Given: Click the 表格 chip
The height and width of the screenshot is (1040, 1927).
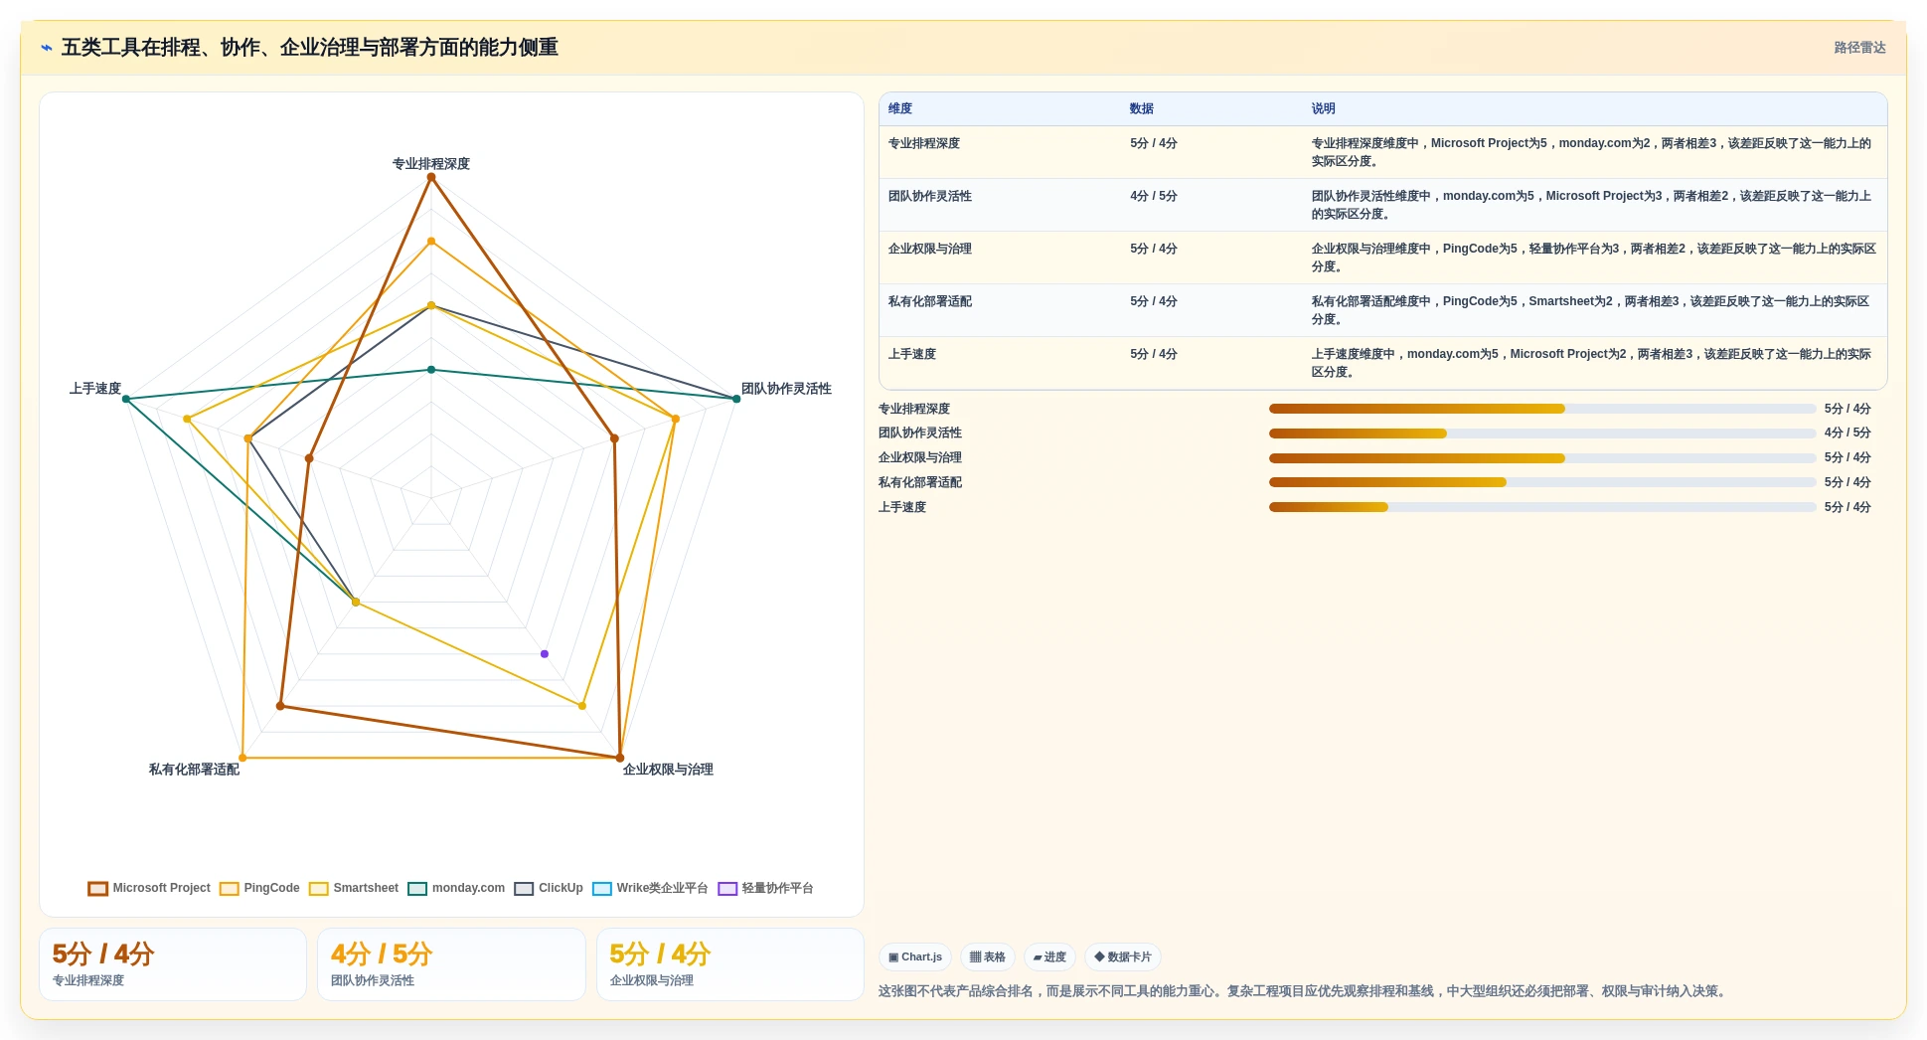Looking at the screenshot, I should [987, 957].
